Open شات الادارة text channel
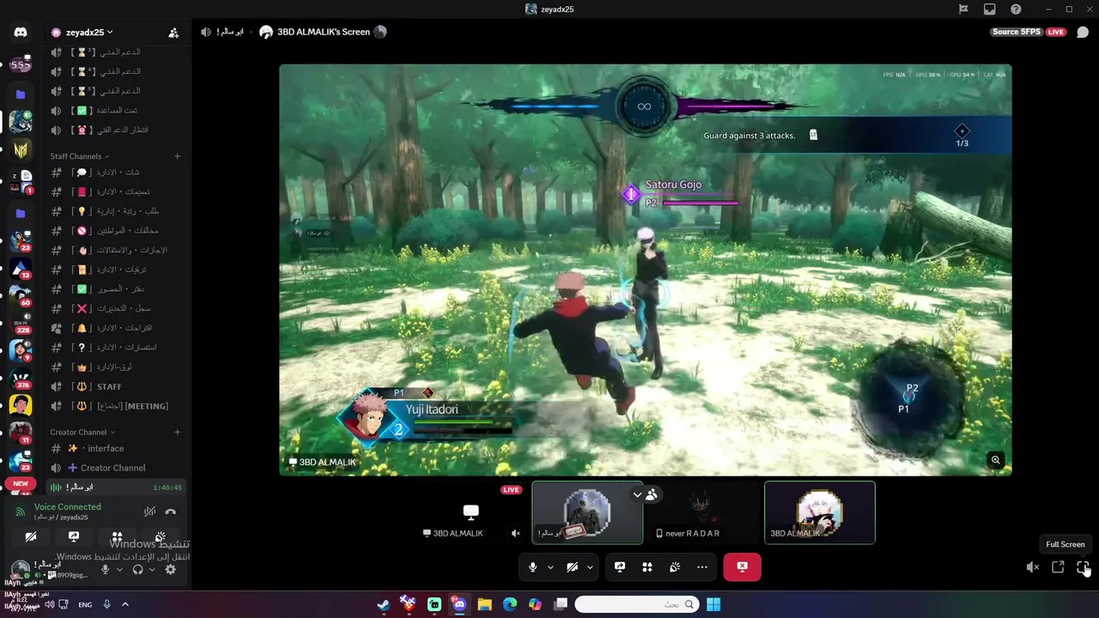 point(118,173)
